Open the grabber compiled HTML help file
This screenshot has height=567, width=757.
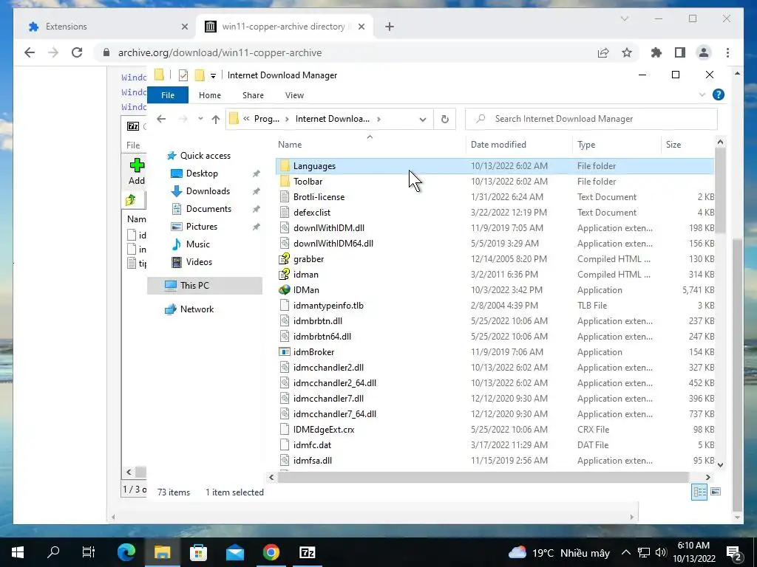click(x=308, y=259)
